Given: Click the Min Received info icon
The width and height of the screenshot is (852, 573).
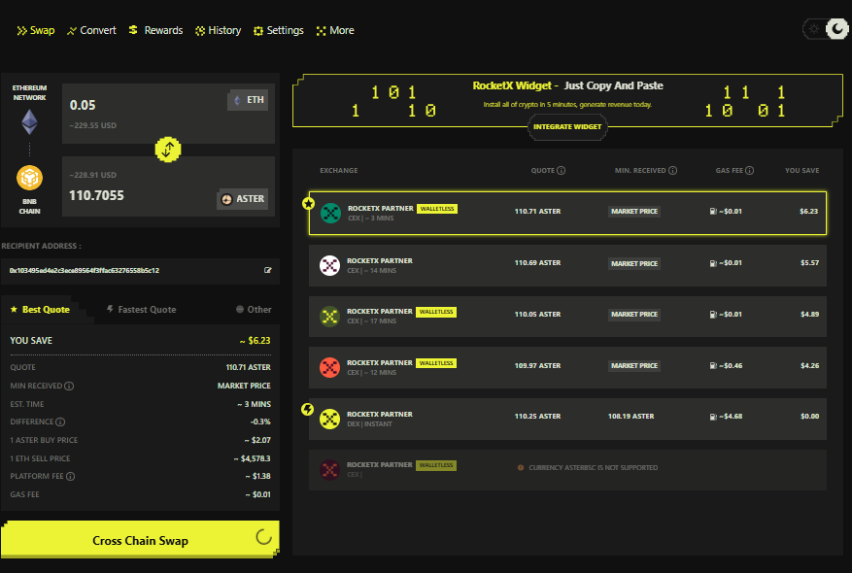Looking at the screenshot, I should pos(69,386).
